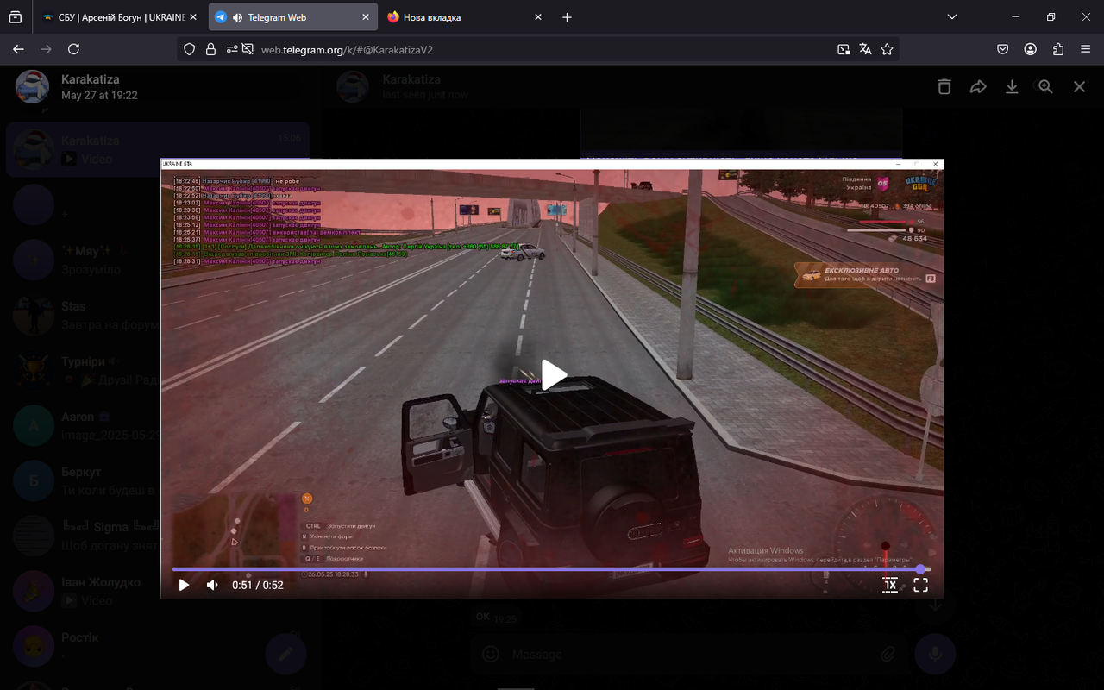This screenshot has width=1104, height=690.
Task: Open the Мяу chat with Зрозуміло
Action: tap(158, 260)
